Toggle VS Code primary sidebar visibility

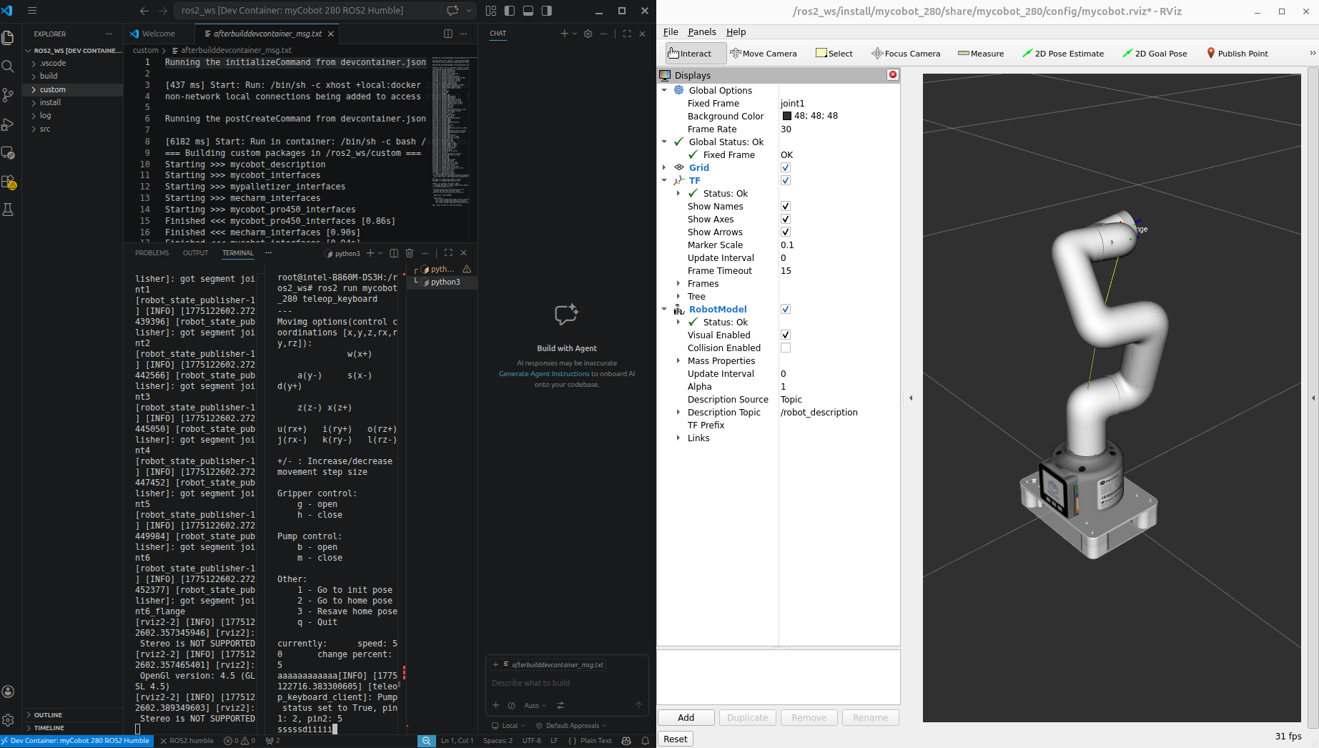pos(510,11)
